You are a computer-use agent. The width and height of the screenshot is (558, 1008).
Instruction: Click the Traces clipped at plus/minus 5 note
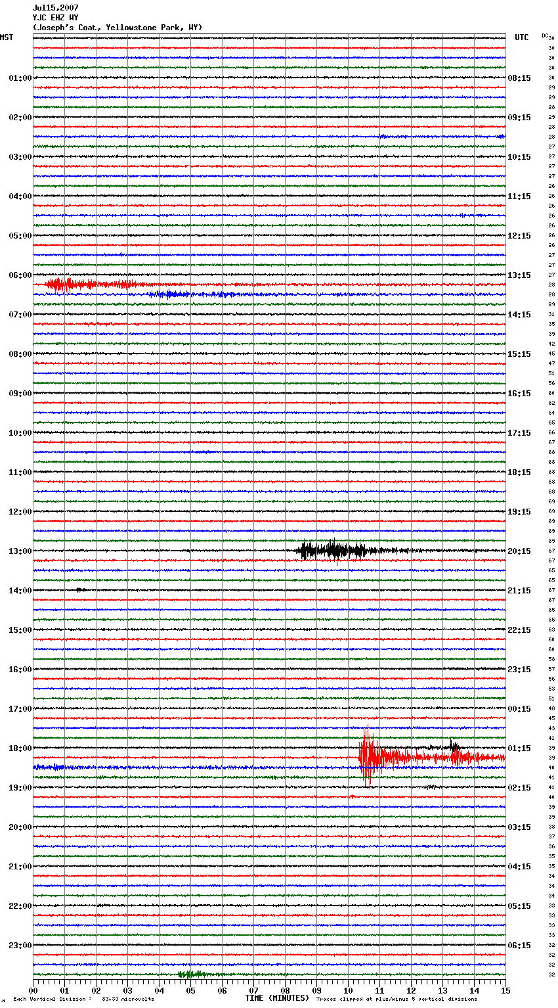point(397,999)
